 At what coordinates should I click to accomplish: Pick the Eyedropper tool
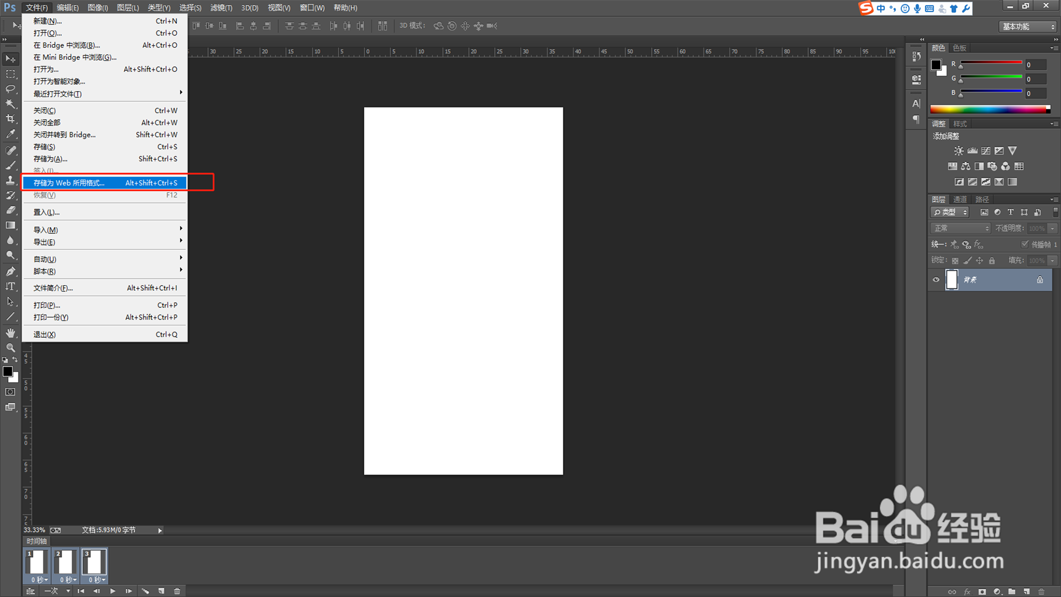[10, 134]
